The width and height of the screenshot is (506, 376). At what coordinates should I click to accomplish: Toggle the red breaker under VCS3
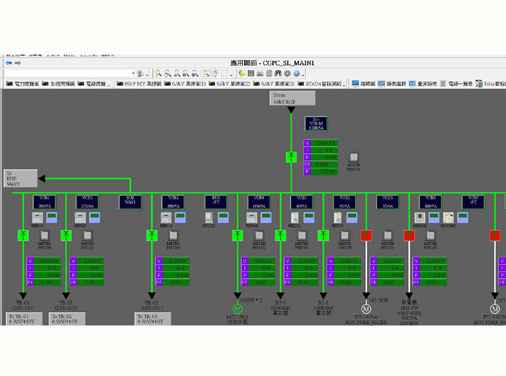pos(367,236)
